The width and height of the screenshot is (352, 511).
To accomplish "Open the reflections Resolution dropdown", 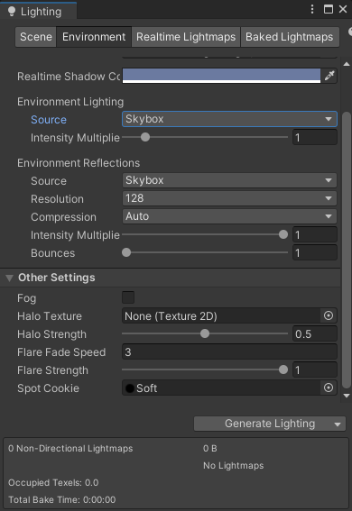I will (x=229, y=198).
